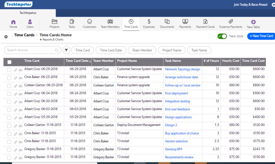Open Vendor selection task link
Image resolution: width=275 pixels, height=164 pixels.
(176, 141)
